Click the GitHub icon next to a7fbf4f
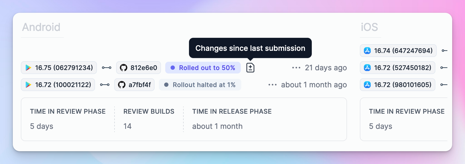The width and height of the screenshot is (465, 164). (122, 85)
